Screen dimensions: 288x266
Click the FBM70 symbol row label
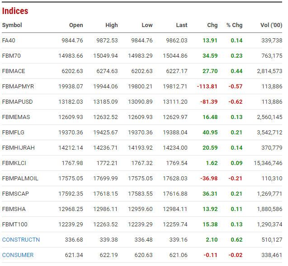click(x=11, y=56)
